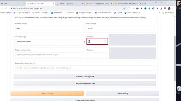This screenshot has width=181, height=101.
Task: Click the faded gray extension icon
Action: pos(133,8)
